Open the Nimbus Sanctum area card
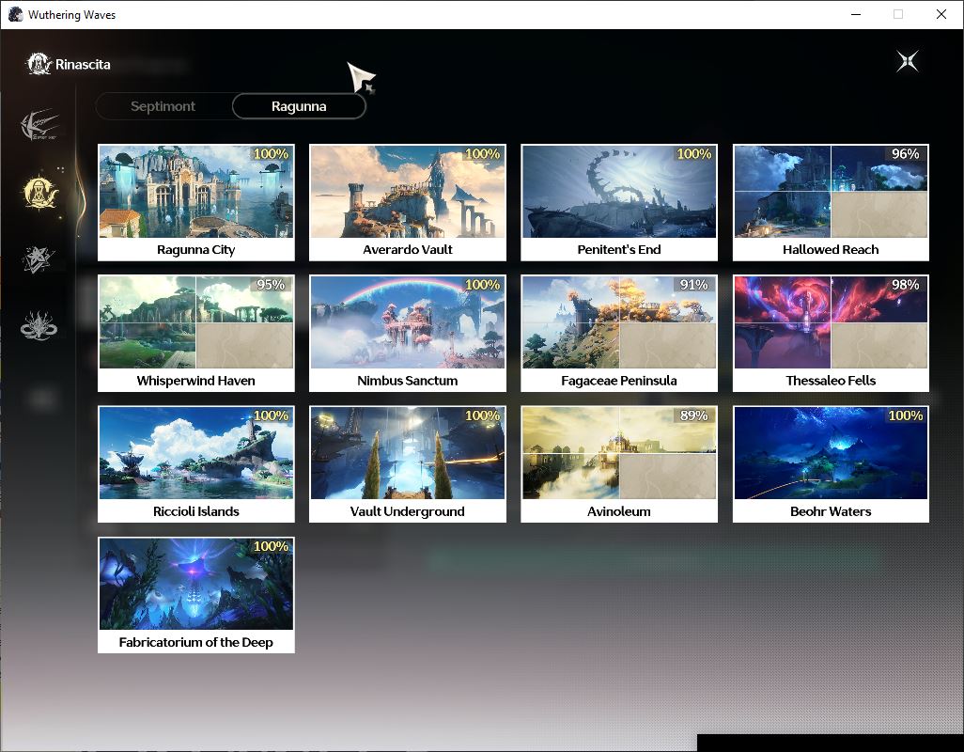The image size is (964, 752). pyautogui.click(x=408, y=334)
